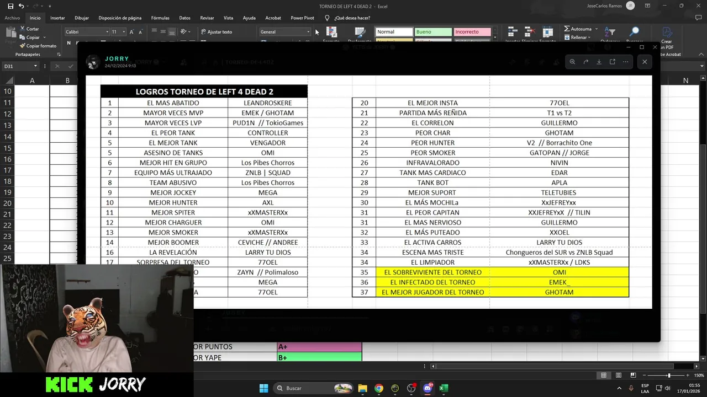Open the image in external window
Viewport: 707px width, 397px height.
click(612, 62)
